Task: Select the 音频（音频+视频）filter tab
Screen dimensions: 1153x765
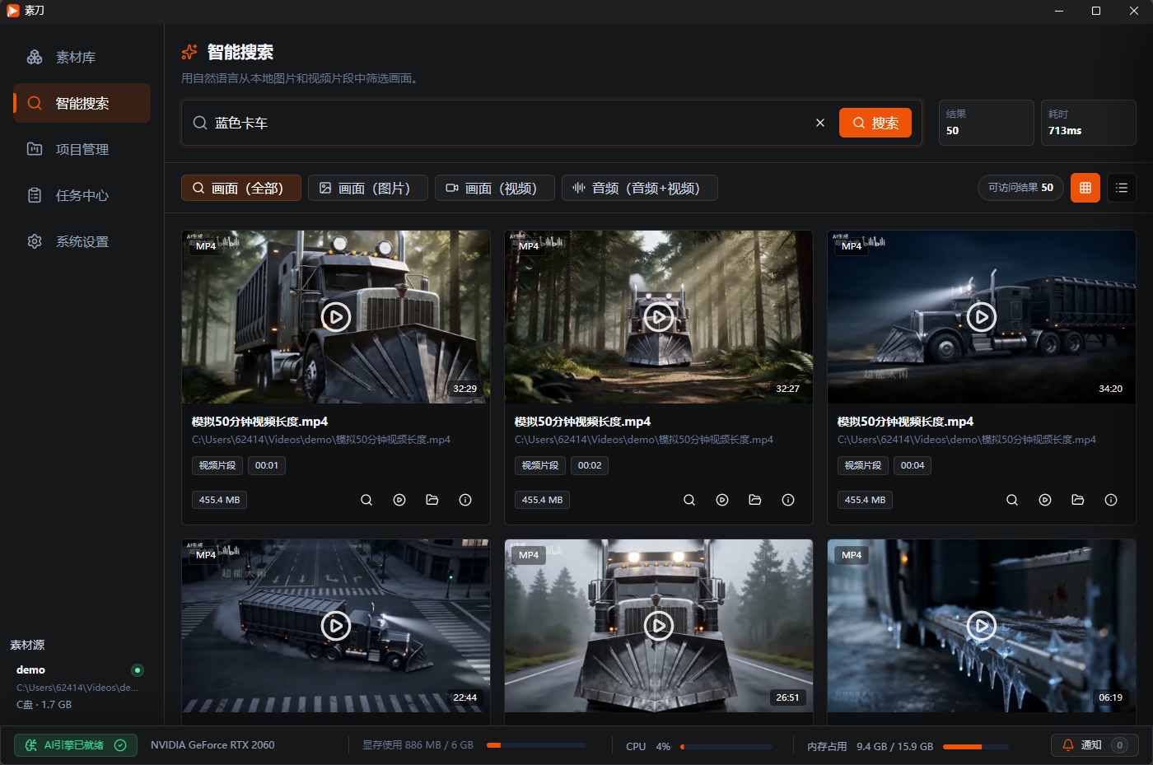Action: (x=640, y=188)
